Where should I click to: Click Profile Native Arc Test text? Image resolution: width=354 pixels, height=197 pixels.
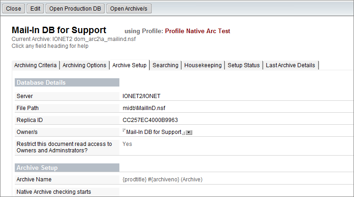[x=198, y=31]
